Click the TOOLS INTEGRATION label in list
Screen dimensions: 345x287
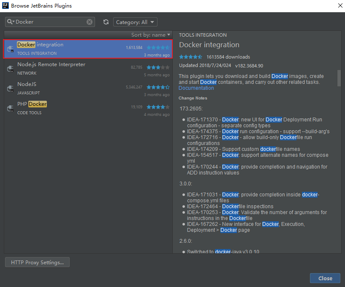37,54
